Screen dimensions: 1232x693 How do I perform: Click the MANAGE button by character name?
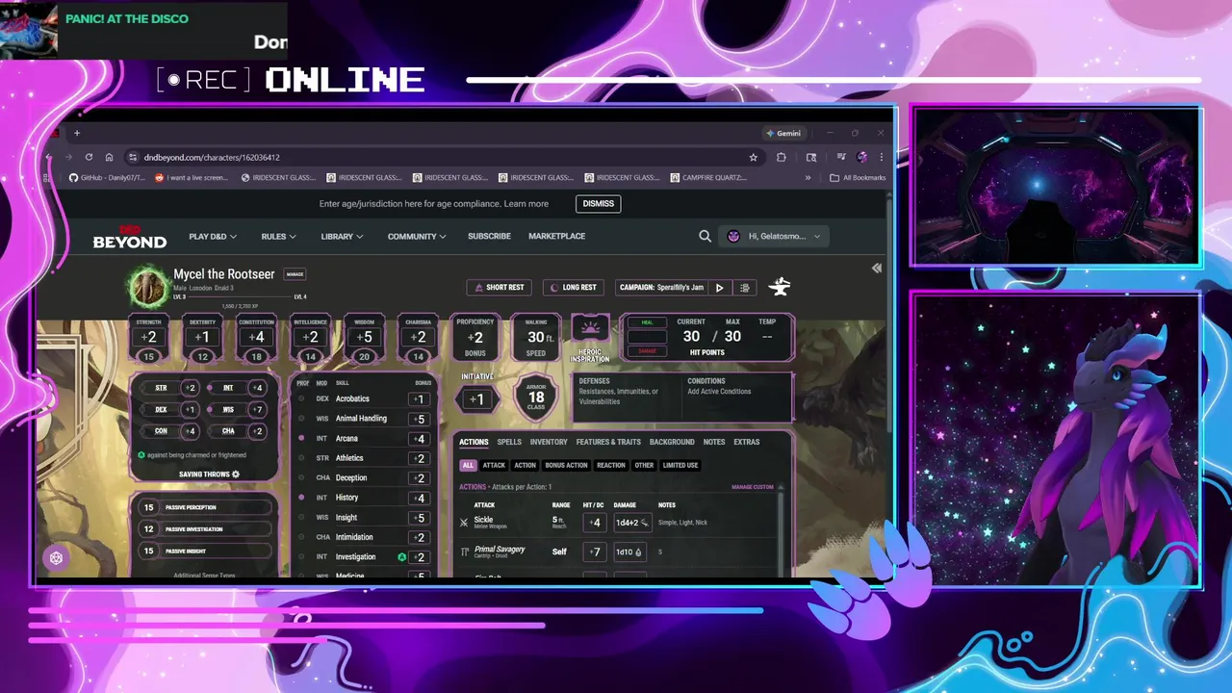point(295,274)
